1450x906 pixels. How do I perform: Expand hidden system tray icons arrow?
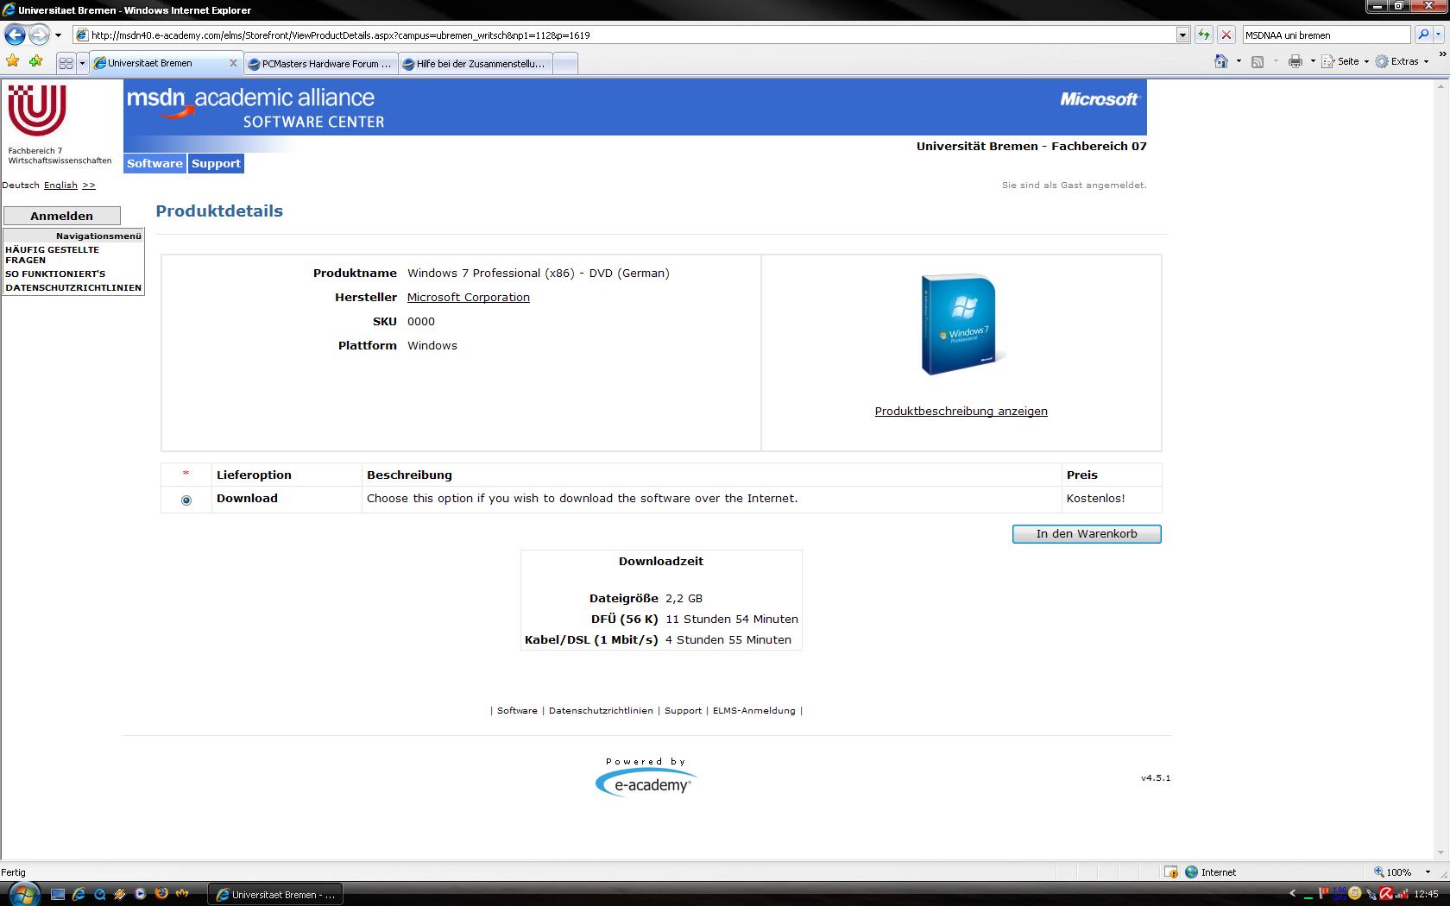[1292, 894]
